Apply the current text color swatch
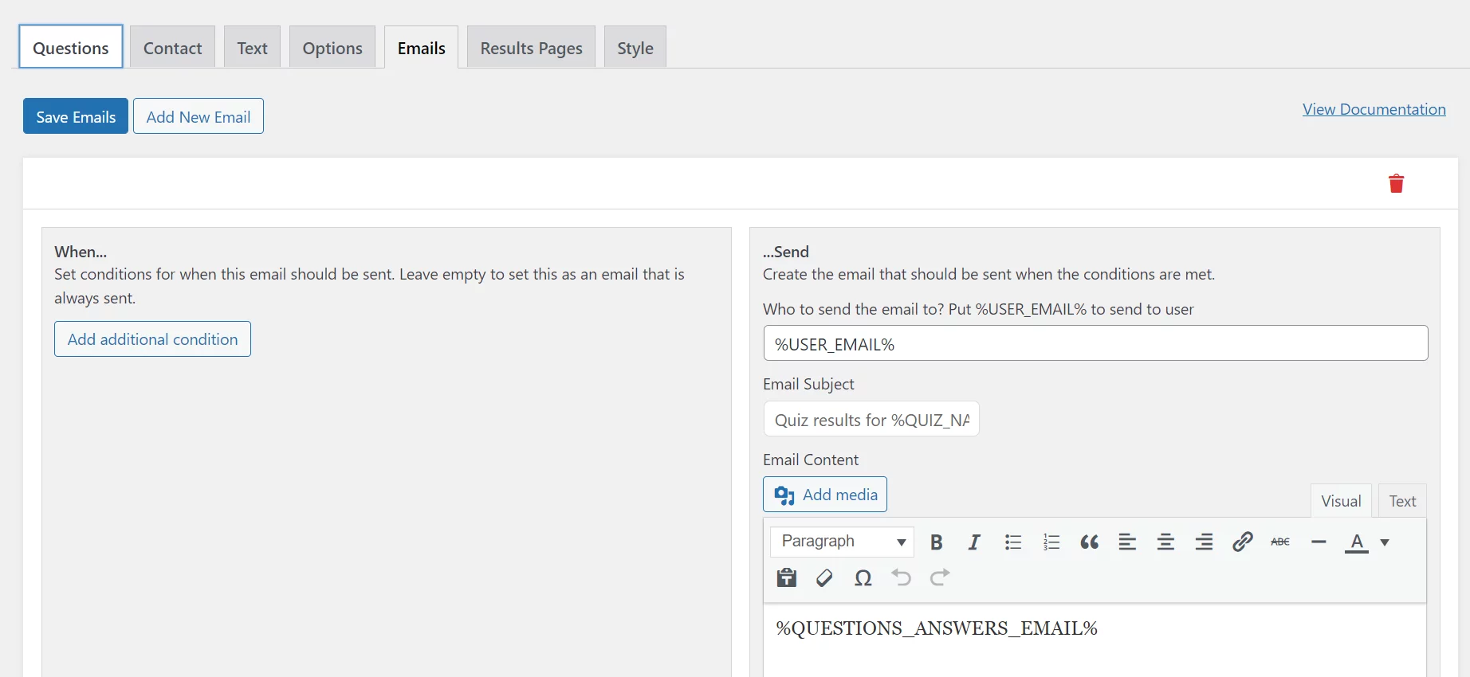 [x=1356, y=542]
